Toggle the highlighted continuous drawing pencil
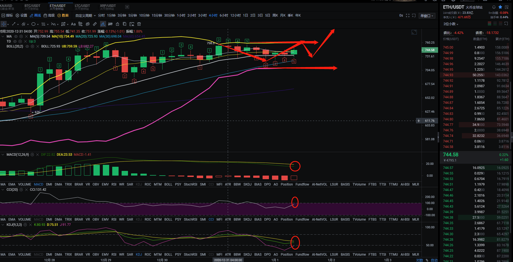The width and height of the screenshot is (513, 262). click(103, 24)
